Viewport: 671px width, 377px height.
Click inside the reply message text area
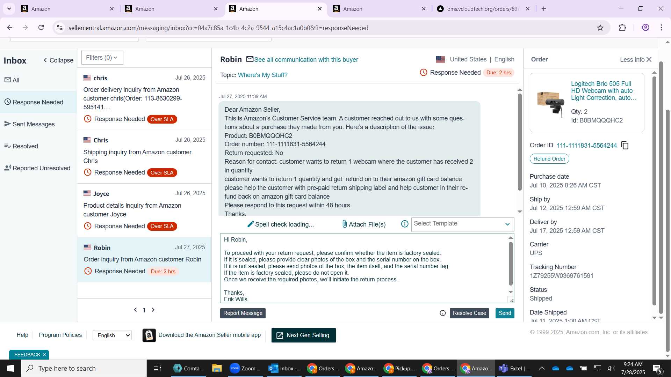click(x=363, y=268)
